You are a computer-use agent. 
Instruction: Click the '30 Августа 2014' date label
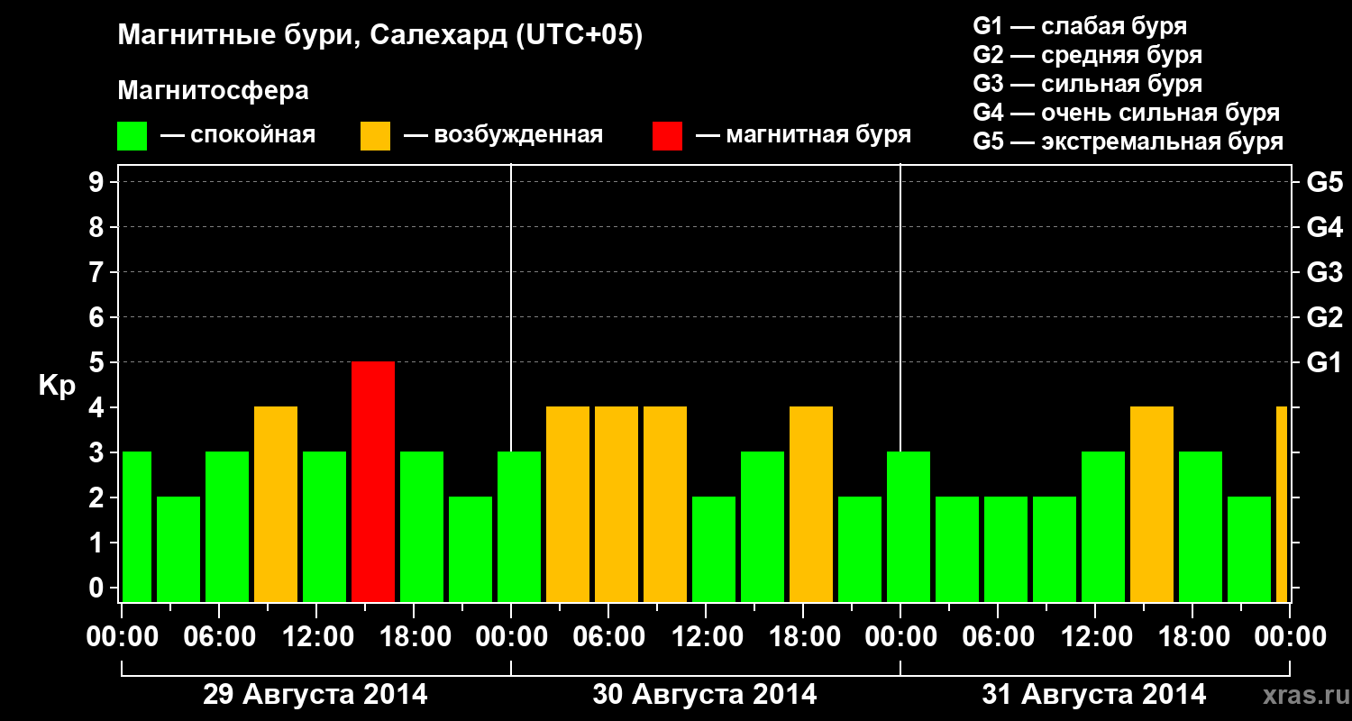(705, 695)
